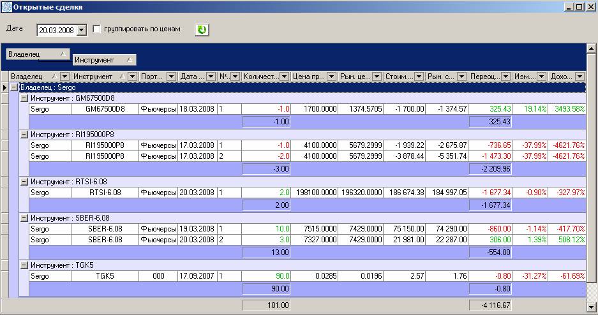Select the -327.97% yield cell
Screen dimensions: 598x315
pos(567,193)
